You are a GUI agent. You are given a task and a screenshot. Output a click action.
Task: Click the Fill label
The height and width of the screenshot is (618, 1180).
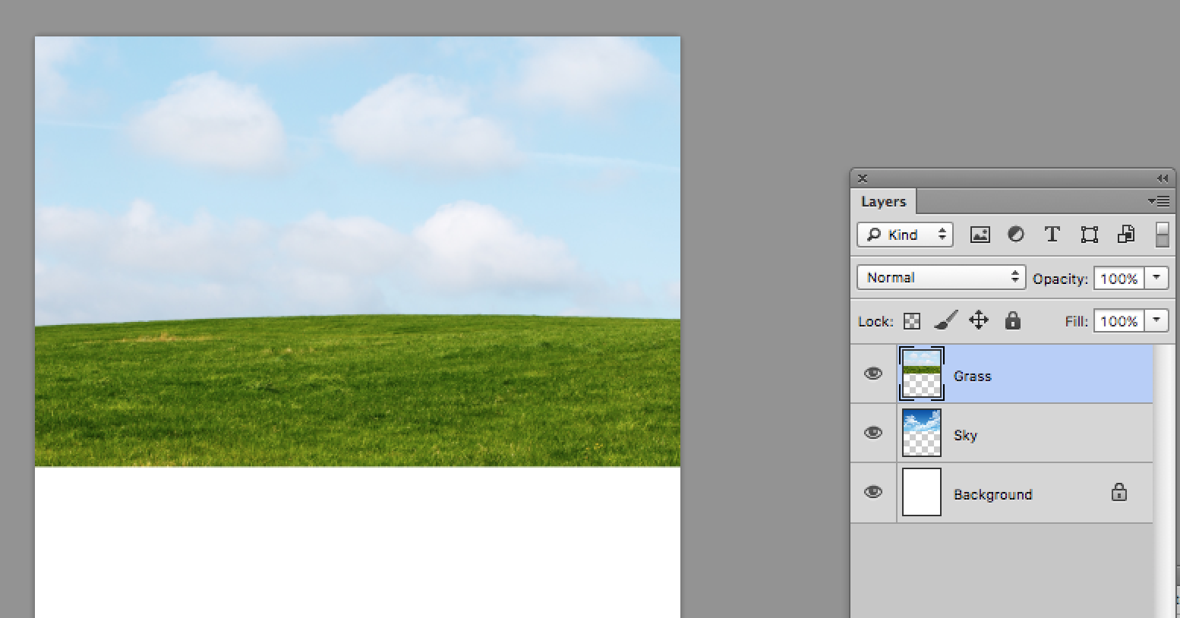[1076, 321]
